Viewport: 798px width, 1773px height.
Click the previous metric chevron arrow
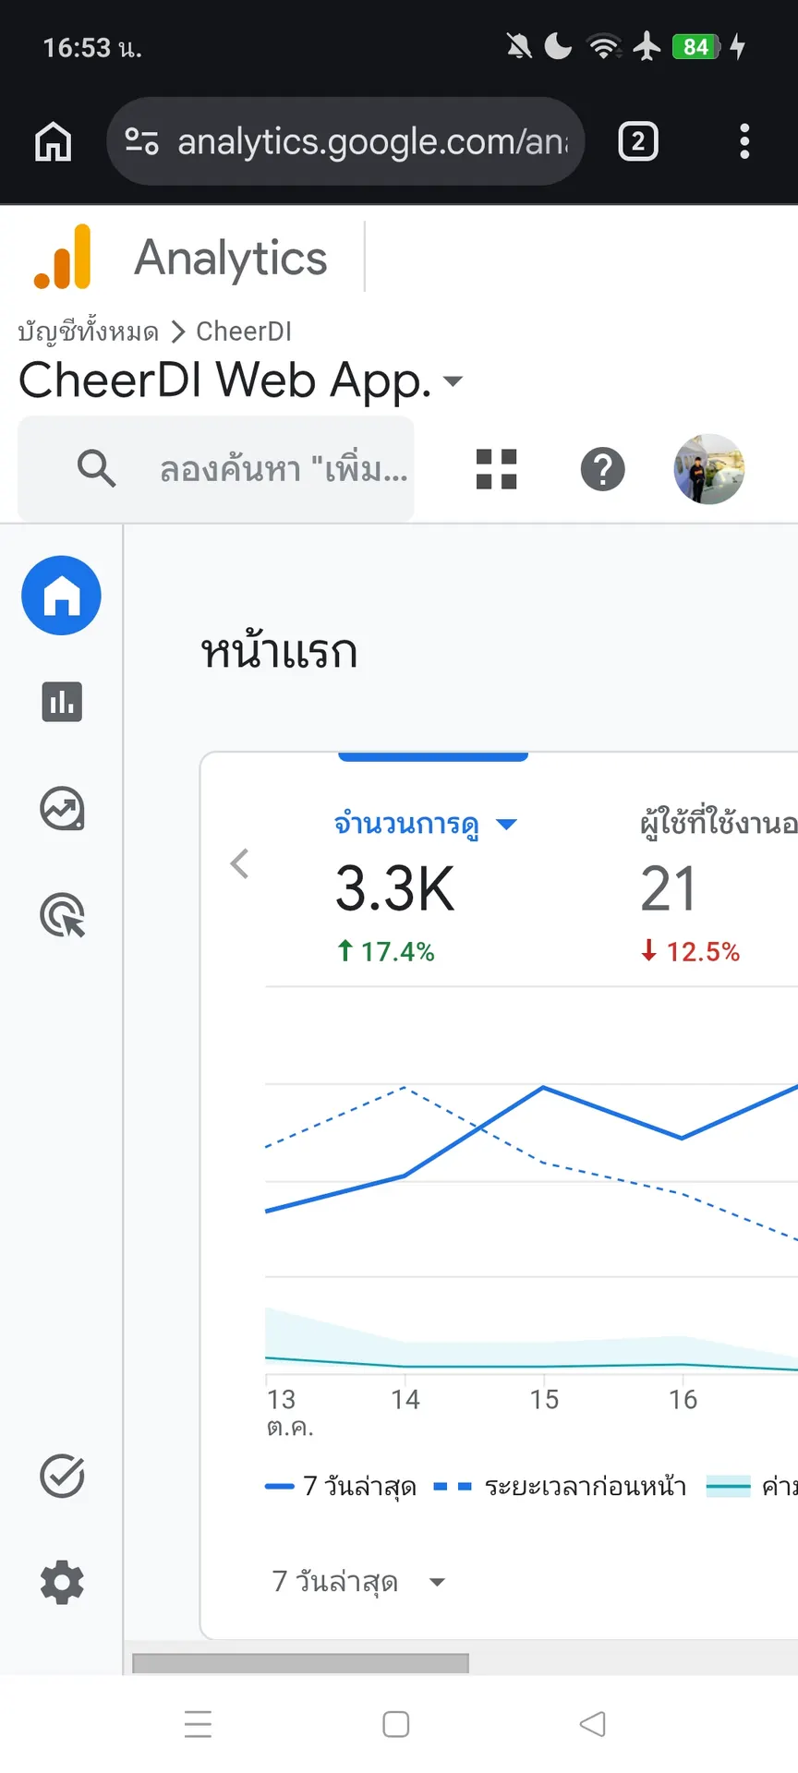click(240, 863)
